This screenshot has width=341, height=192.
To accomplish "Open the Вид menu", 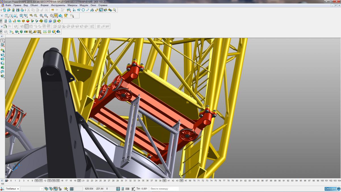I will (26, 5).
